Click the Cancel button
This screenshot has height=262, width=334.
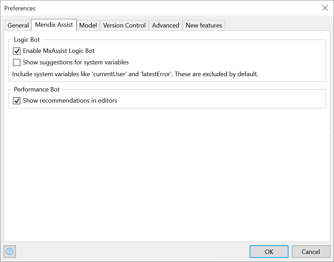(x=311, y=252)
